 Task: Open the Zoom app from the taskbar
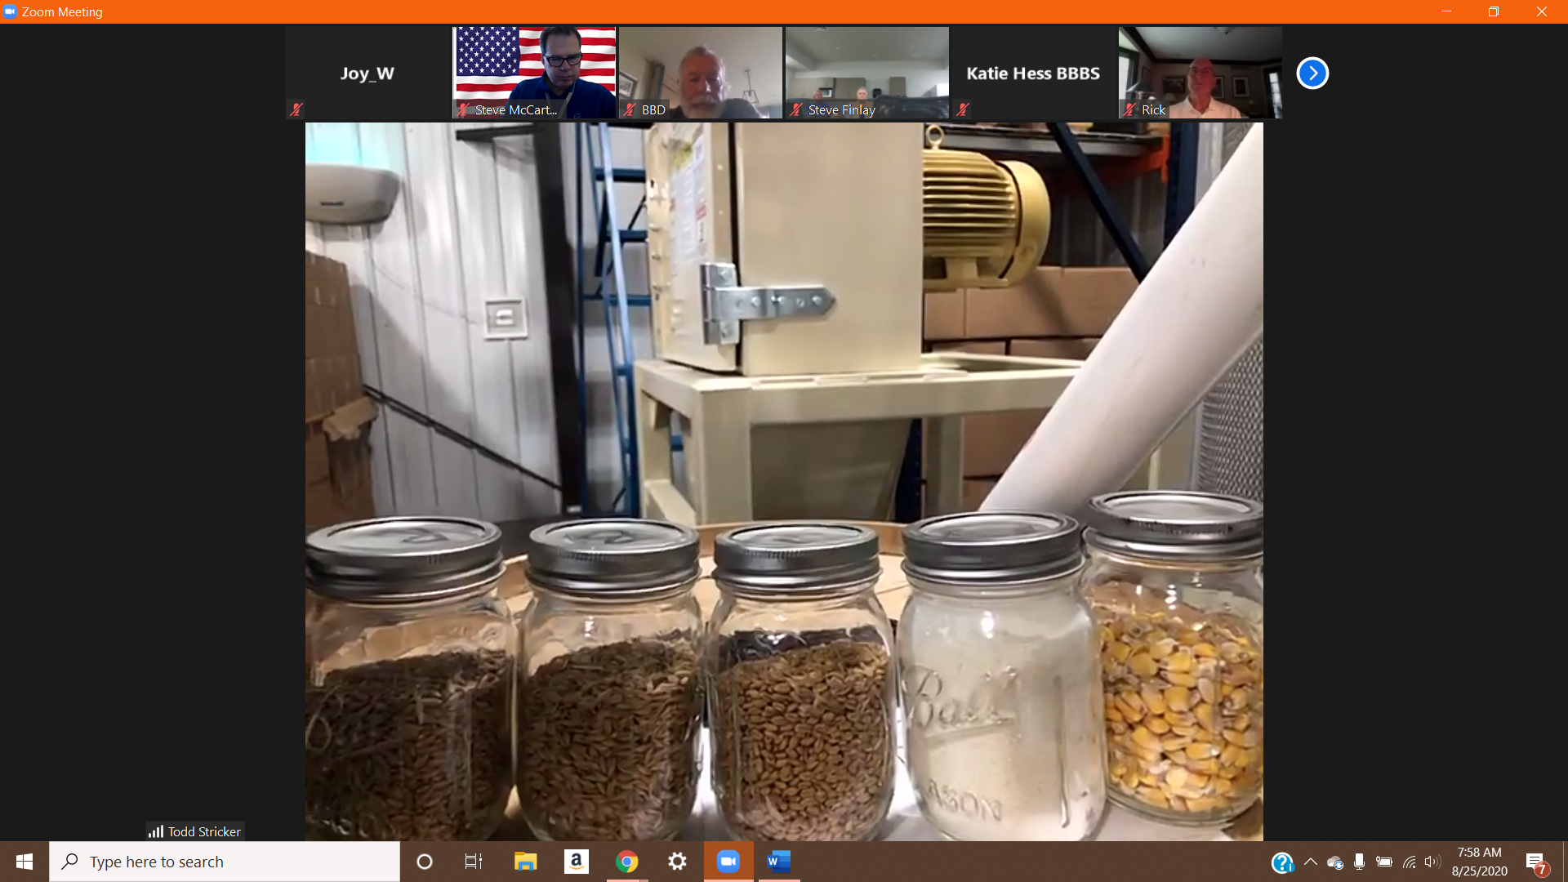728,862
